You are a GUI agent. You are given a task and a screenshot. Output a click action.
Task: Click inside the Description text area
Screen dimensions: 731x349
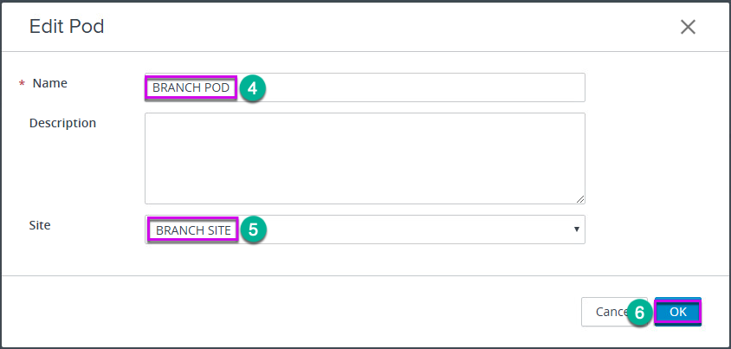tap(365, 158)
